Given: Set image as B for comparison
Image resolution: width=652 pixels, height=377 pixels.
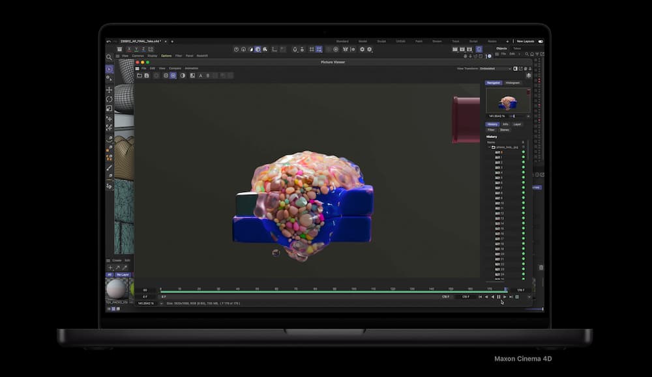Looking at the screenshot, I should click(x=208, y=76).
